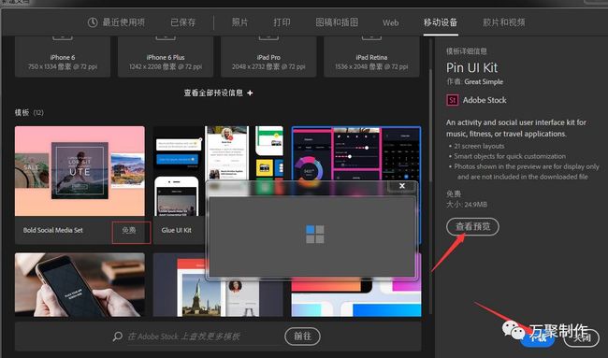Image resolution: width=608 pixels, height=358 pixels.
Task: Select the 移动设备 tab
Action: 441,22
